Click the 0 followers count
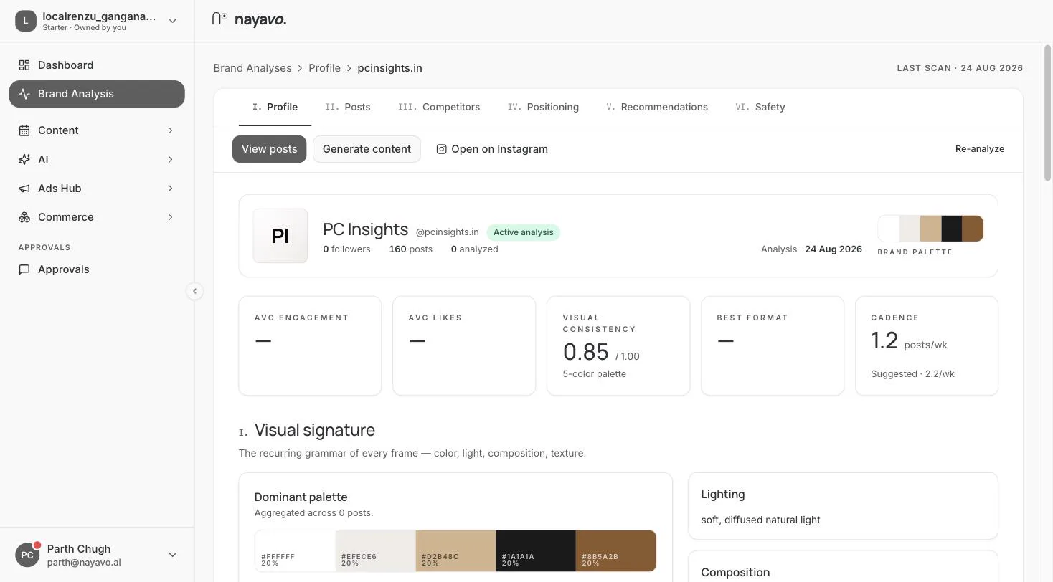 coord(346,249)
